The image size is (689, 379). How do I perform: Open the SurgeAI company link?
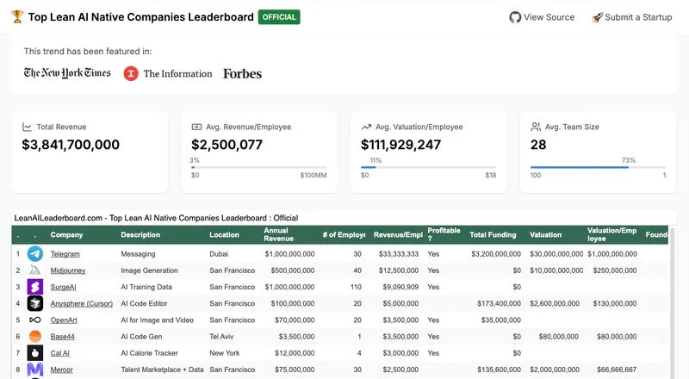pos(63,287)
